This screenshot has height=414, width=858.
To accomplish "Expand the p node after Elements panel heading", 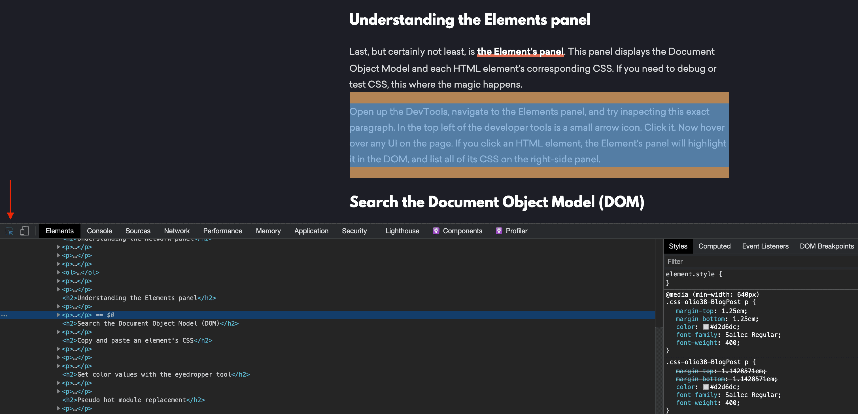I will pyautogui.click(x=59, y=306).
